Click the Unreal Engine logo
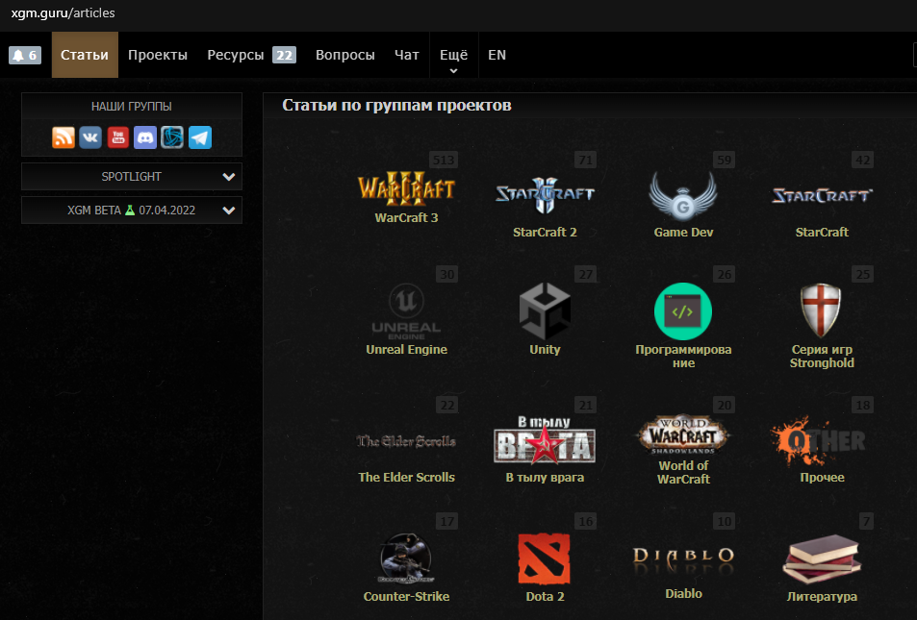 tap(406, 311)
